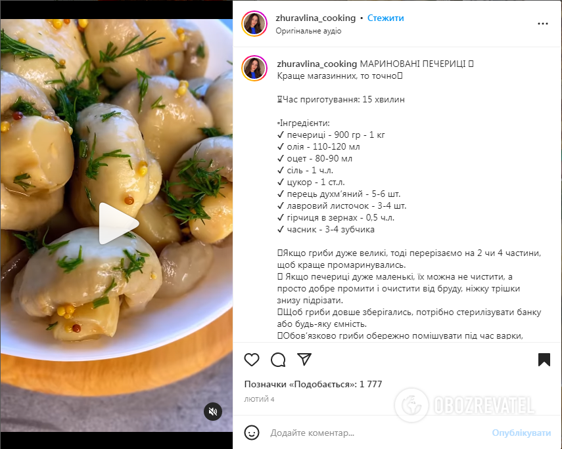Open comments via speech bubble icon
Screen dimensions: 562x449
[x=278, y=360]
